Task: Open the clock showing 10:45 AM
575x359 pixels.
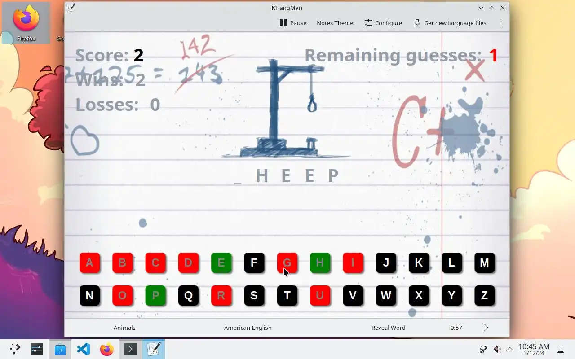Action: 534,349
